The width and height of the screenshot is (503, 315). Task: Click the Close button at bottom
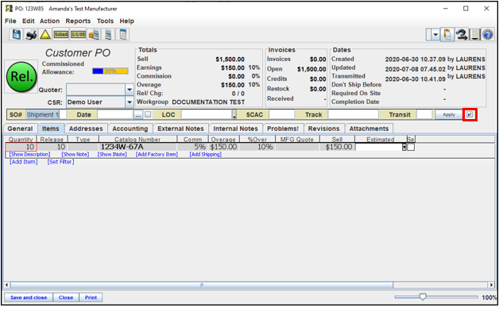point(66,298)
